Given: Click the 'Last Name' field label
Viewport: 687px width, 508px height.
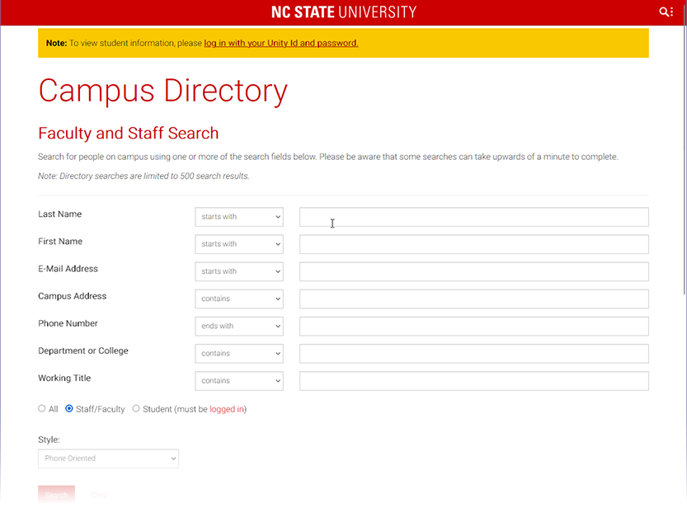Looking at the screenshot, I should tap(60, 214).
